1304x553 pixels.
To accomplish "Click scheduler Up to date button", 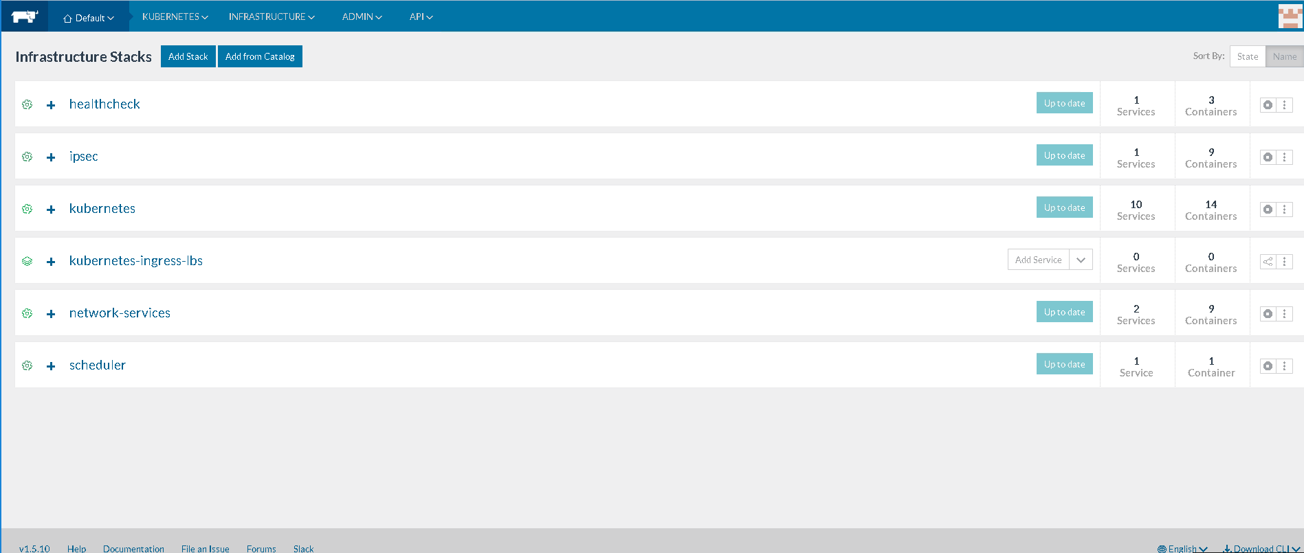I will [1065, 364].
